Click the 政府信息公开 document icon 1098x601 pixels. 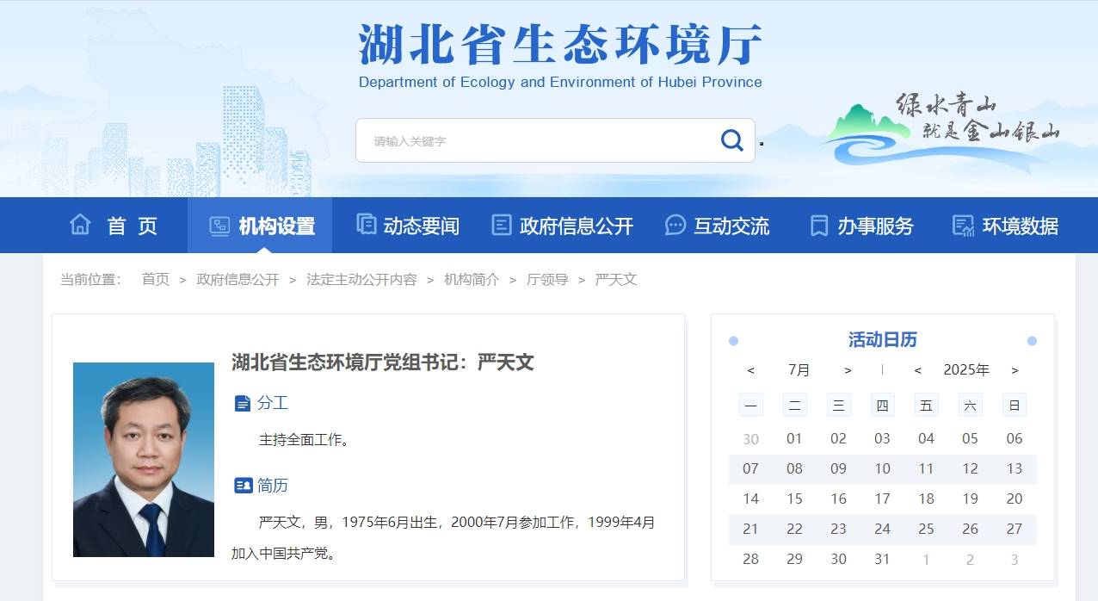point(502,226)
